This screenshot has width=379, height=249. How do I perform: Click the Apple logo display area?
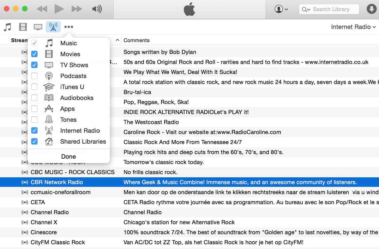(x=189, y=9)
